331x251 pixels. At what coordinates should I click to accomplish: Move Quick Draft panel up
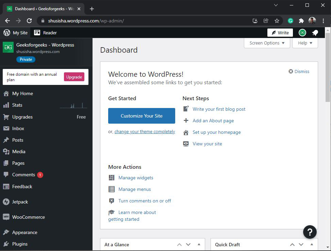point(292,245)
